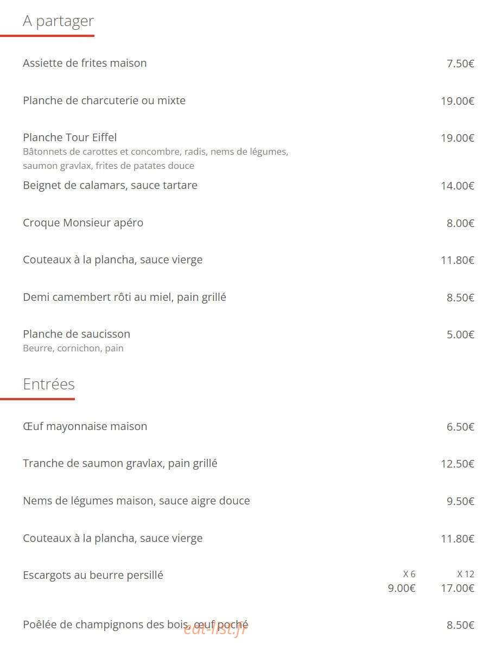Select 'Planche de saucisson' item
This screenshot has height=650, width=489.
pos(76,334)
